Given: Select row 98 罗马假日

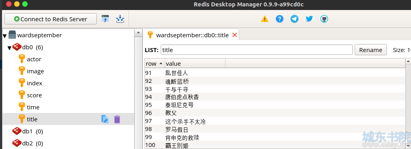Looking at the screenshot, I should (x=275, y=129).
